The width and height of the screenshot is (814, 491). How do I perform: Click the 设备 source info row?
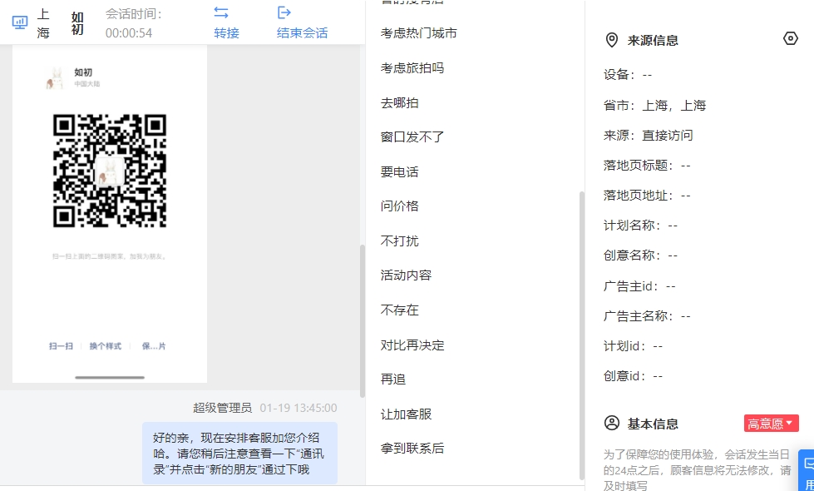coord(628,75)
